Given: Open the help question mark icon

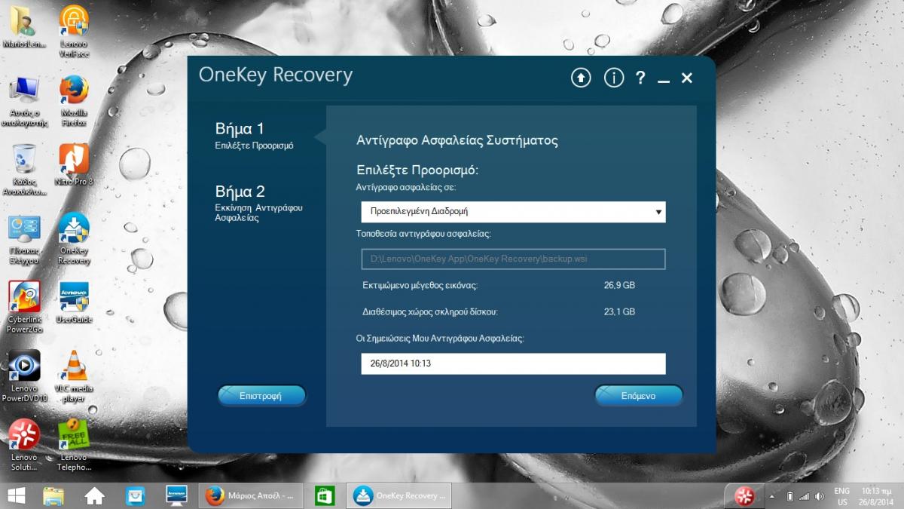Looking at the screenshot, I should point(640,78).
